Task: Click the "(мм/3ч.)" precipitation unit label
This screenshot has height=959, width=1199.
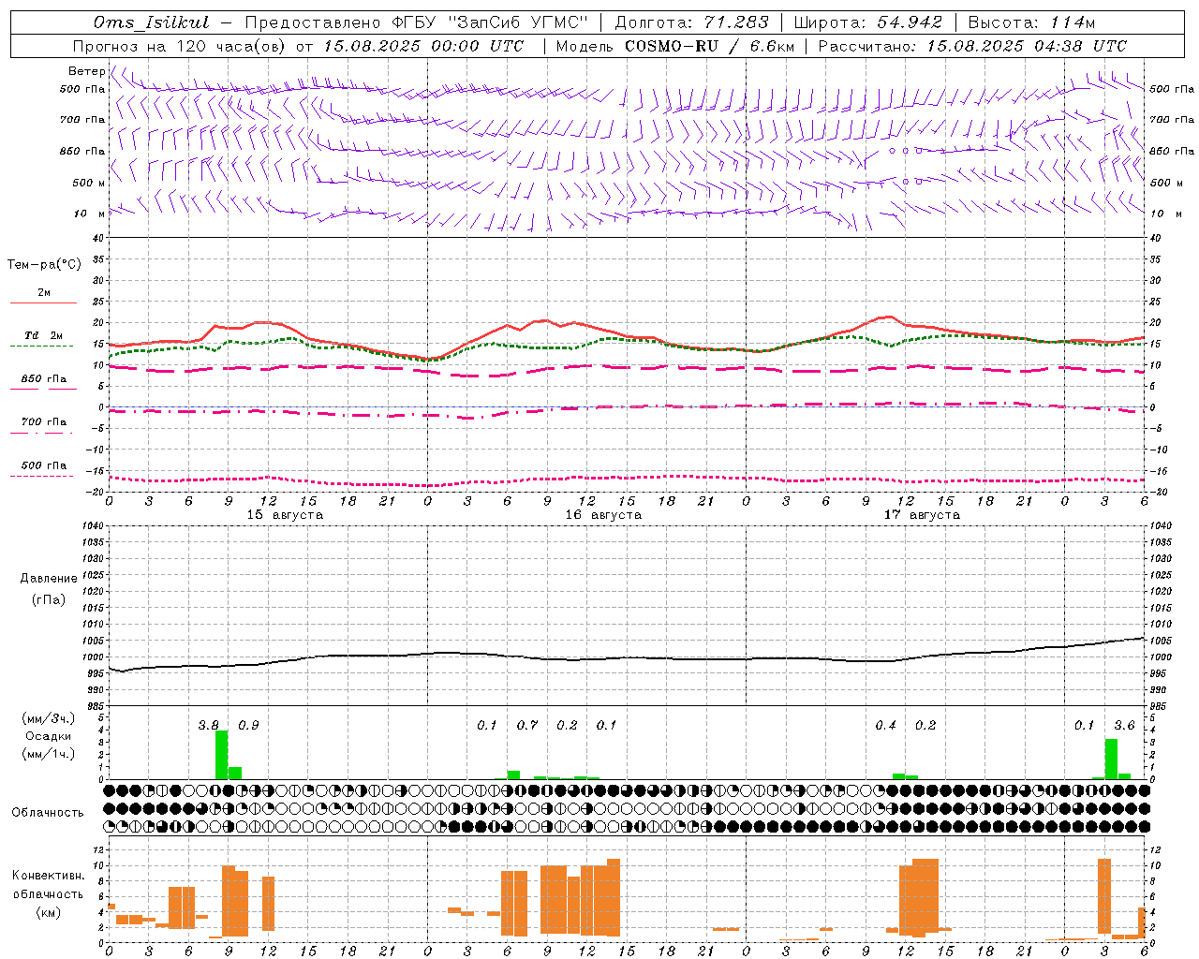Action: point(49,718)
